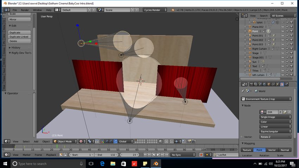The image size is (299, 168).
Task: Open the Cycles Render engine dropdown
Action: pyautogui.click(x=155, y=10)
